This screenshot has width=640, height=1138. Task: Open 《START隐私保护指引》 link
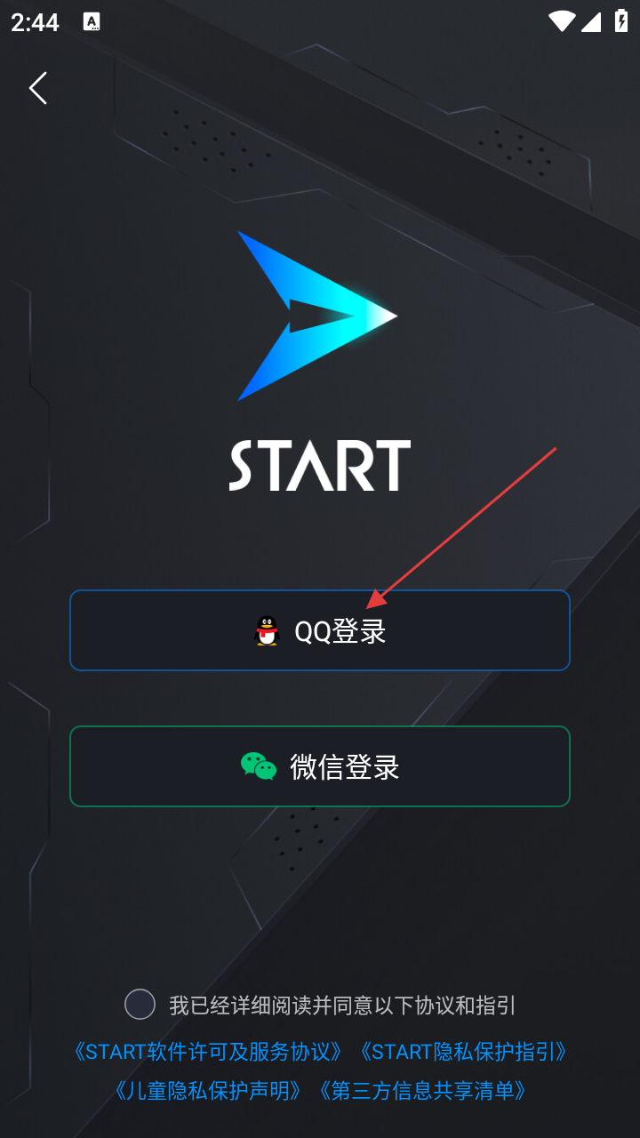tap(463, 1052)
